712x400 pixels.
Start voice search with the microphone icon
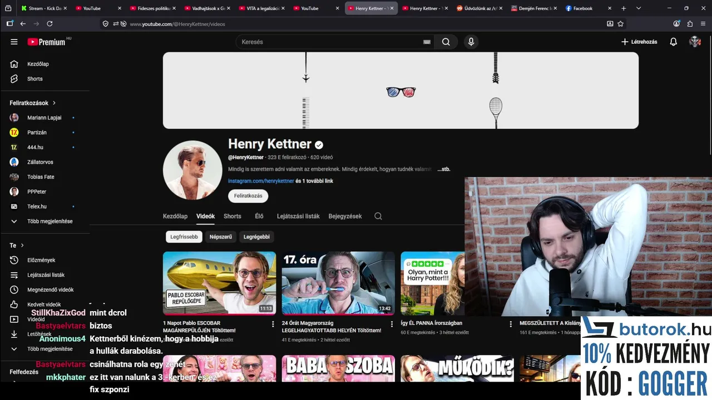(x=471, y=42)
